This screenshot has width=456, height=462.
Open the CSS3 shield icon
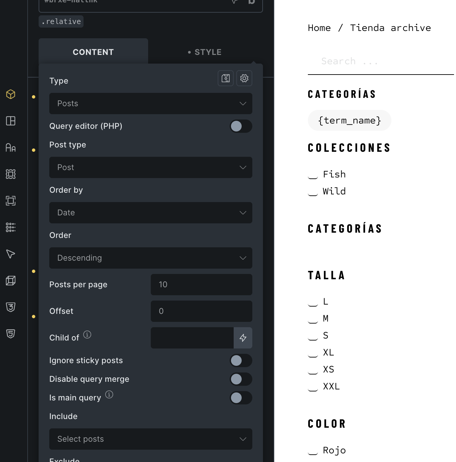11,307
